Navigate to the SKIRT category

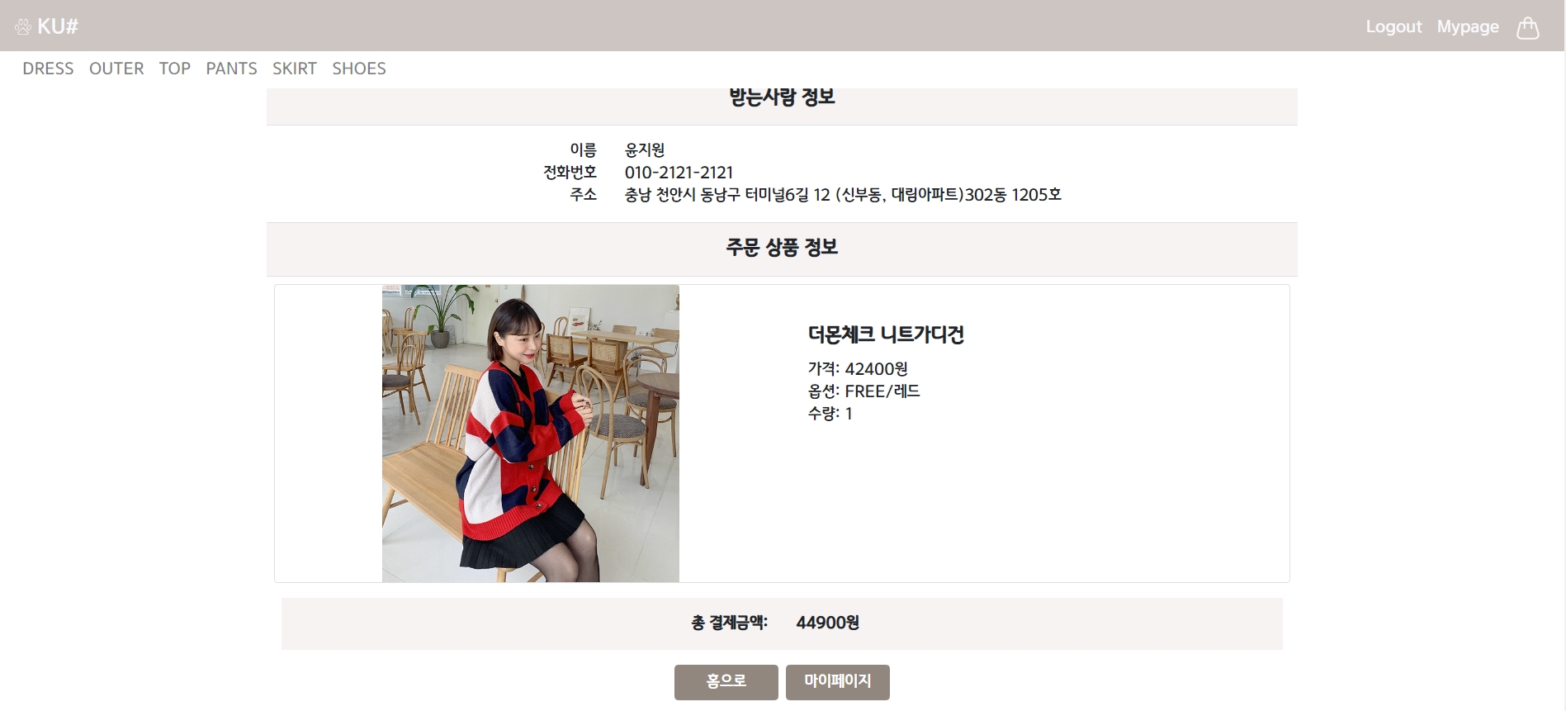295,69
